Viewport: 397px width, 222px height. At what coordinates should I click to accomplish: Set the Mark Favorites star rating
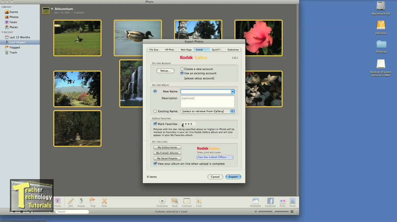(188, 124)
